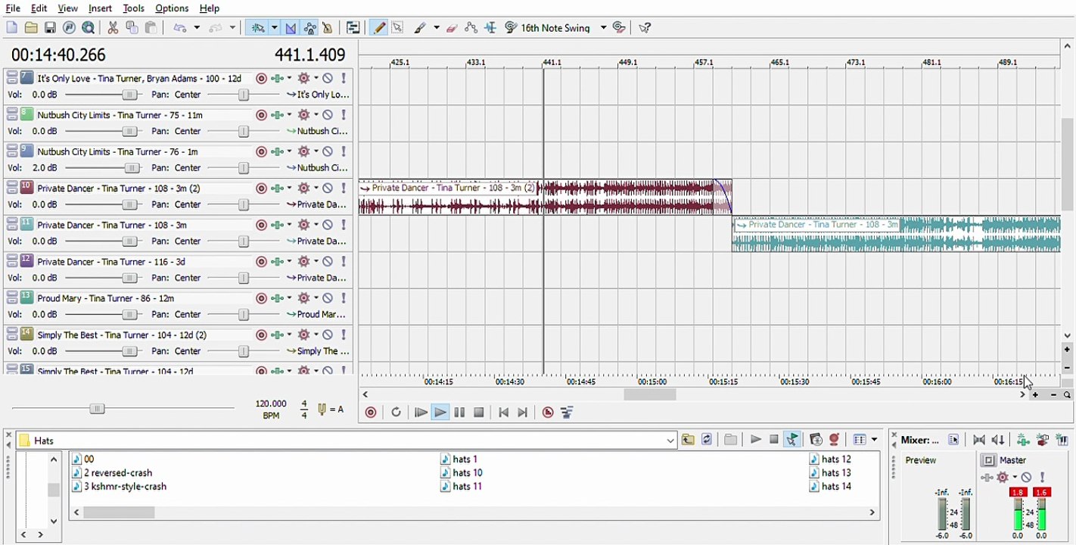Toggle the metronome count-in in the toolbar
1076x545 pixels.
328,28
